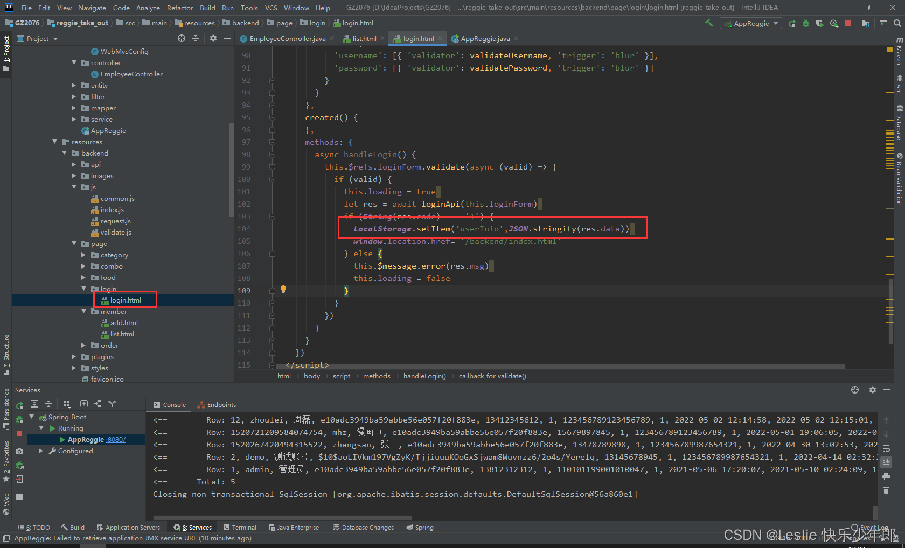Toggle soft-wrap in the console
The height and width of the screenshot is (548, 905).
coord(886,449)
